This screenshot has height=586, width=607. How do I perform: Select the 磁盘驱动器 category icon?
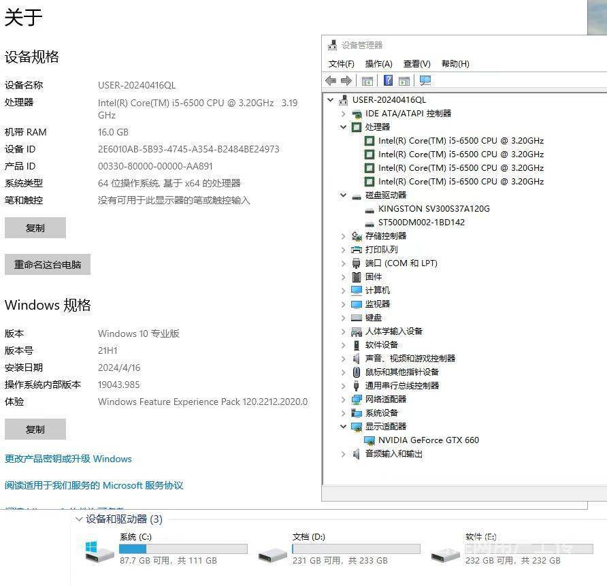coord(357,196)
